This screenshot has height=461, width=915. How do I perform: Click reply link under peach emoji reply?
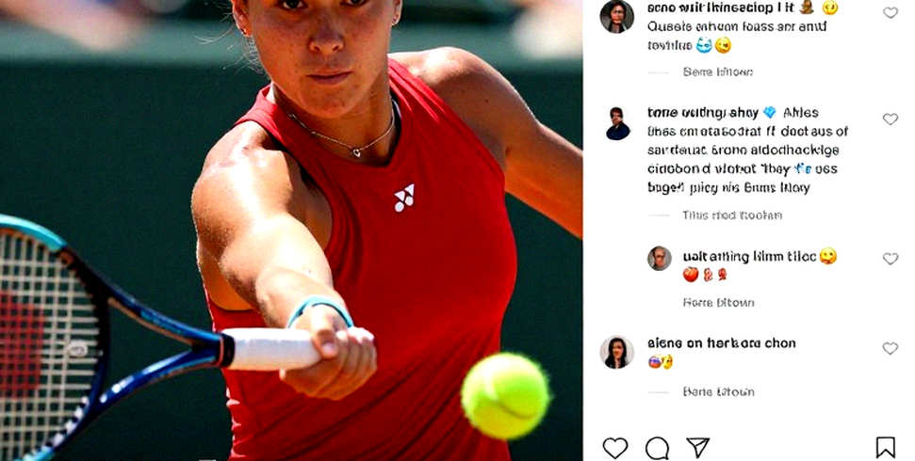(718, 303)
